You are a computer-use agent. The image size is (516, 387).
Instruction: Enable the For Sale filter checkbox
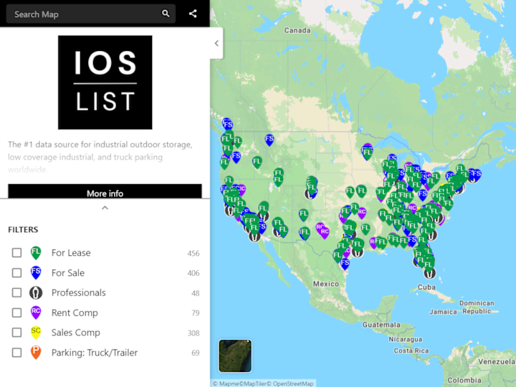16,273
